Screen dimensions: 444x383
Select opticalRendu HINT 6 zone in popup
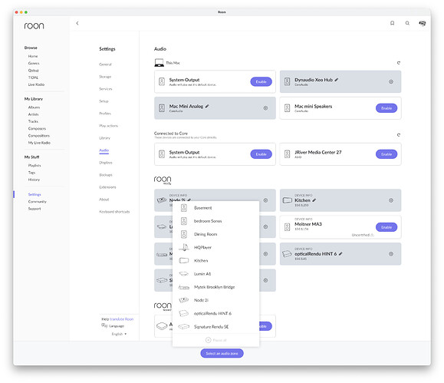click(215, 314)
